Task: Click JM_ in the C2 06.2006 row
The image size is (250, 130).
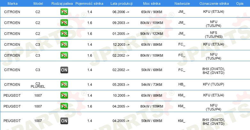Action: click(182, 12)
